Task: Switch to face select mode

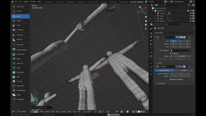Action: pos(37,112)
